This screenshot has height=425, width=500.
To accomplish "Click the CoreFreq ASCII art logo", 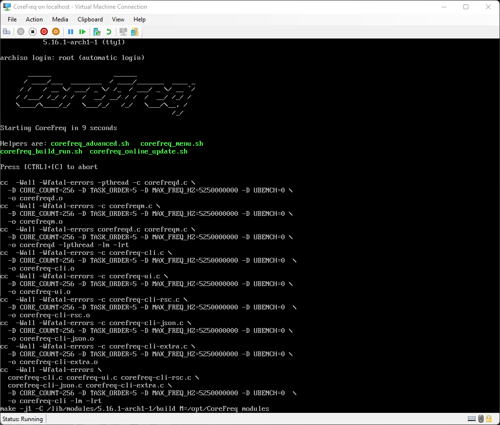I will (105, 95).
